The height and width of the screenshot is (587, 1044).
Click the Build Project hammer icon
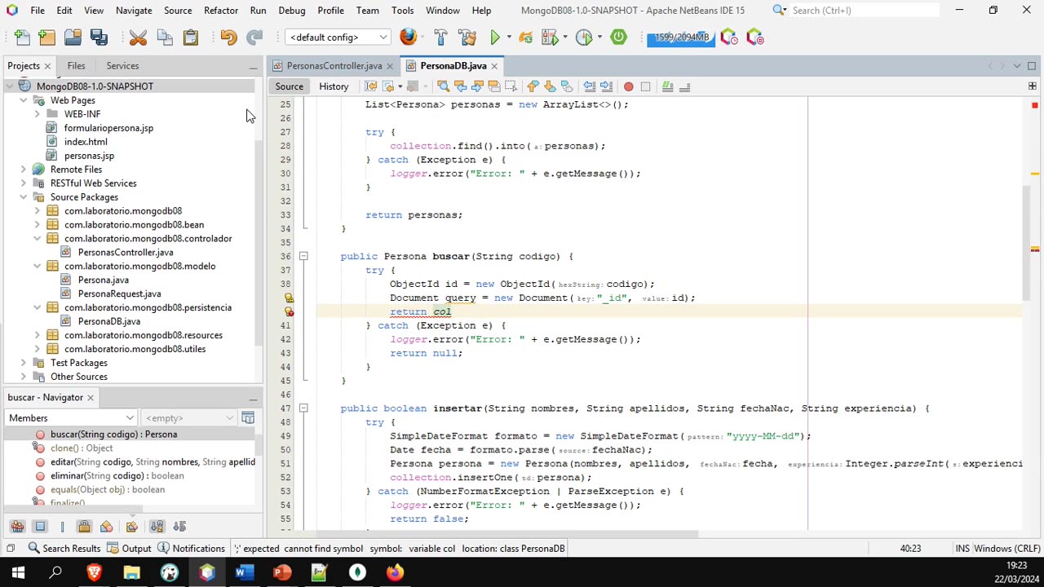440,38
